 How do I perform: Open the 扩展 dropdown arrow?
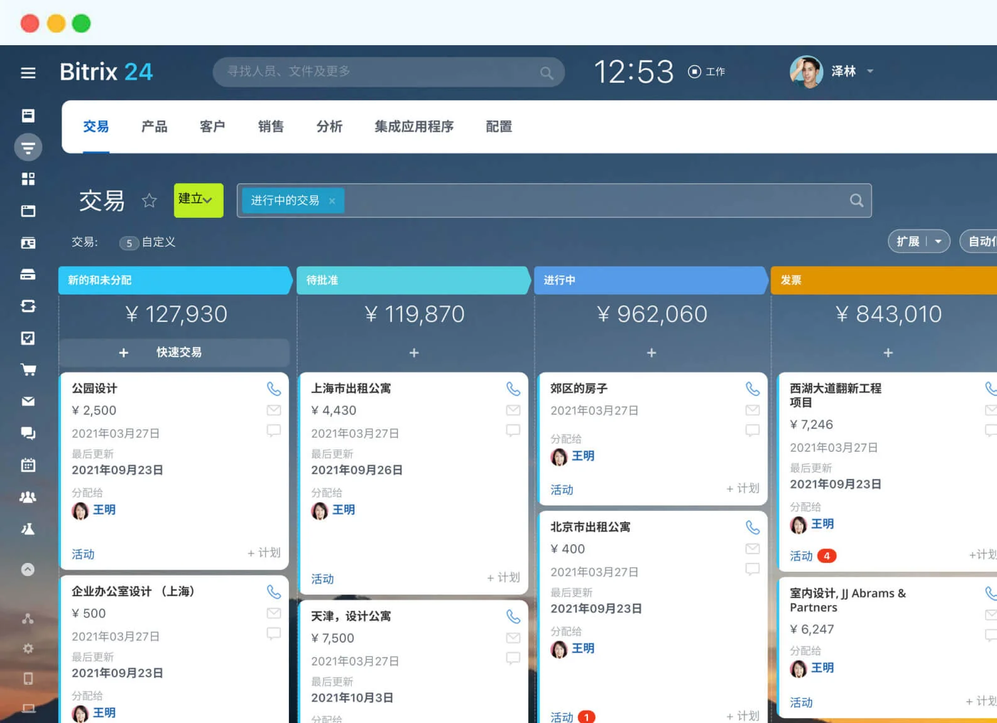938,242
